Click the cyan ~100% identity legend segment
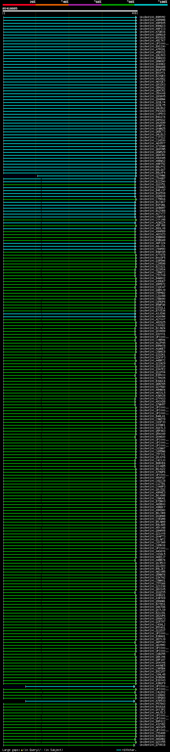Viewport: 170px width, 752px height. tap(151, 5)
